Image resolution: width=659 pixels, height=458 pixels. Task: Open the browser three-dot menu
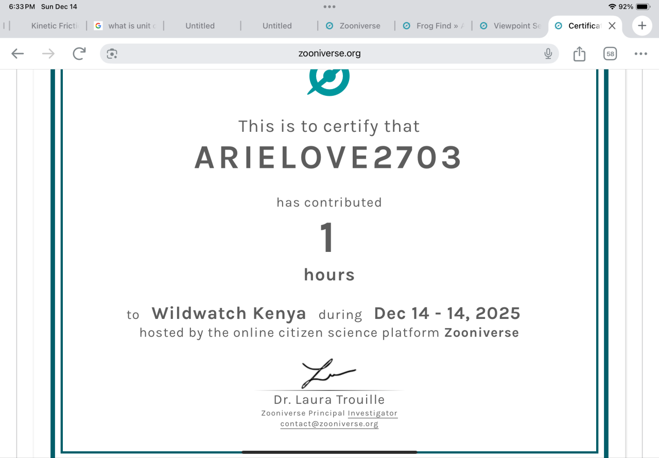click(640, 54)
